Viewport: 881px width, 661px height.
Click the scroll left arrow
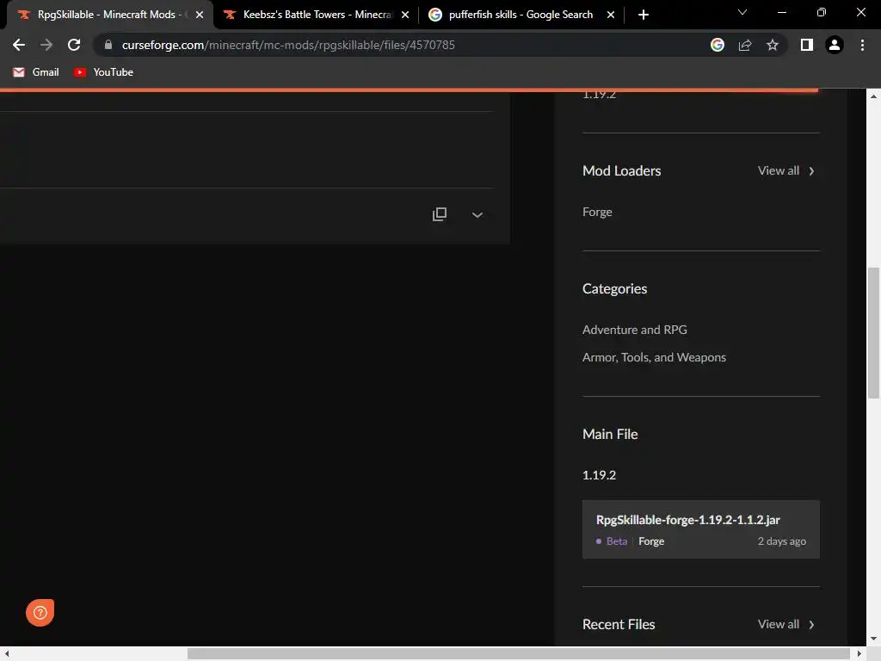coord(6,654)
